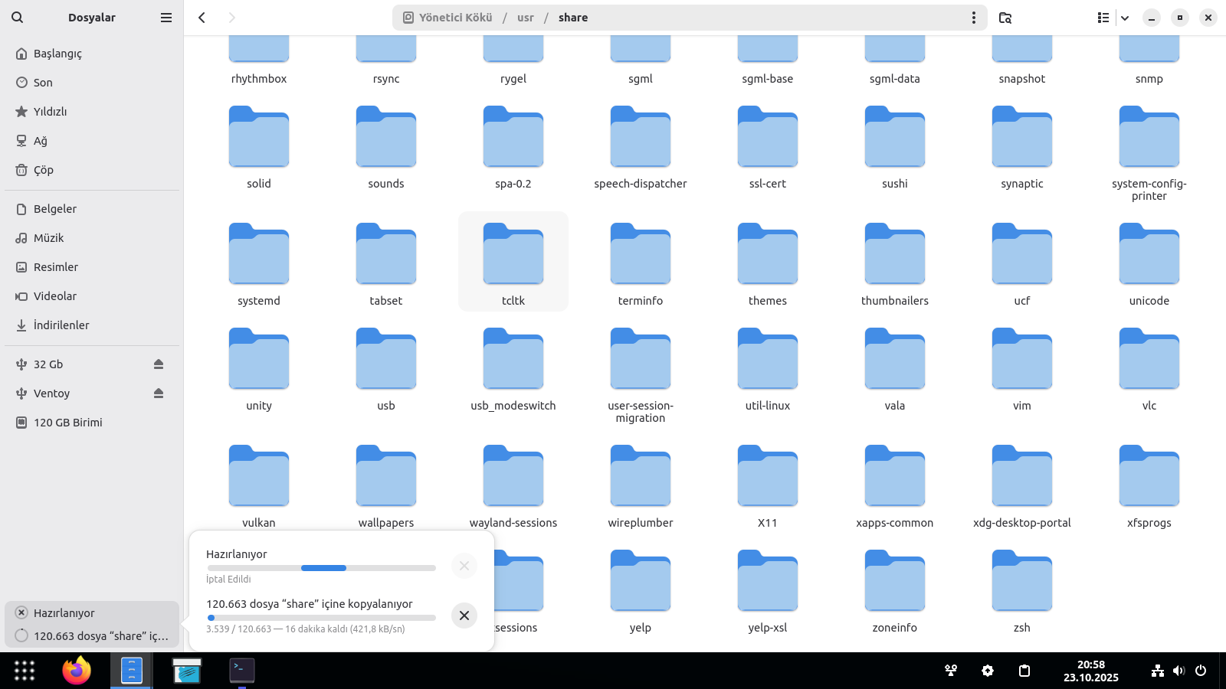Open the taskbar application grid launcher
The height and width of the screenshot is (689, 1226).
25,671
